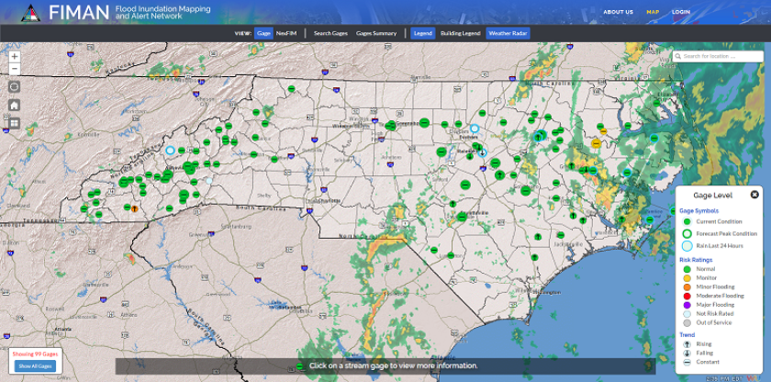Select the orange Minor Flooding gage marker
Screen dimensions: 771x382
134,208
